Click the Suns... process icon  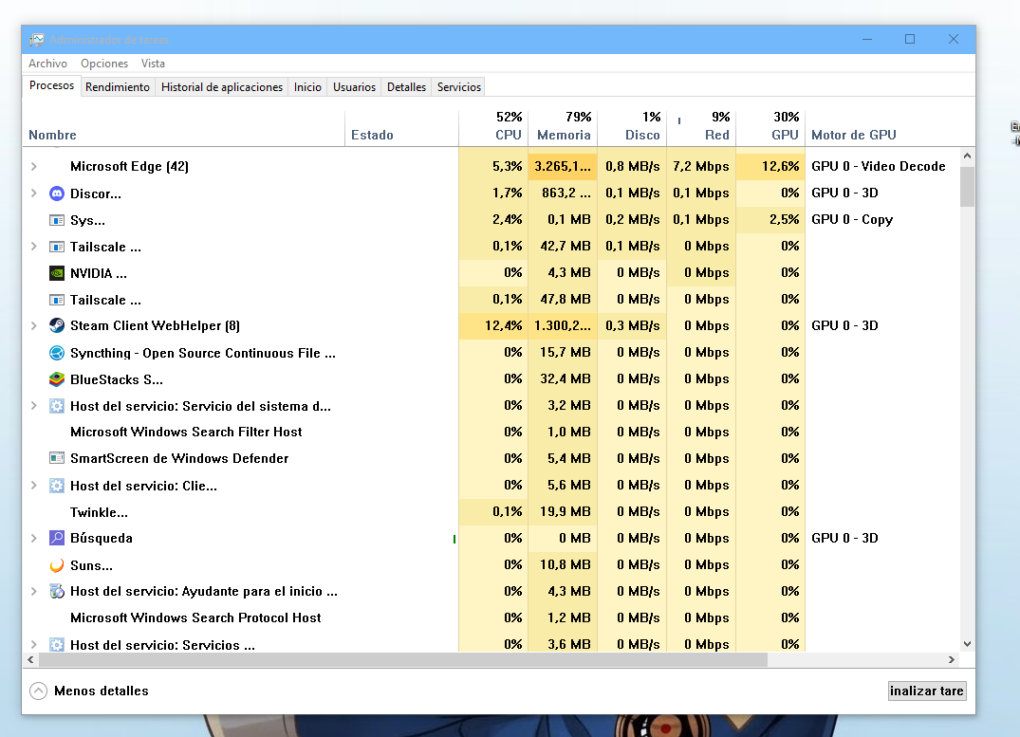click(57, 565)
